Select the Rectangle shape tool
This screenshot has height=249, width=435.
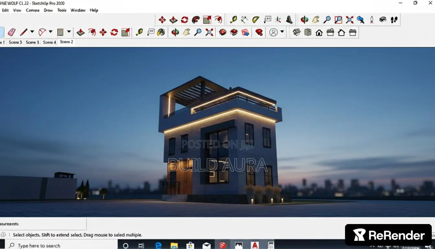60,32
